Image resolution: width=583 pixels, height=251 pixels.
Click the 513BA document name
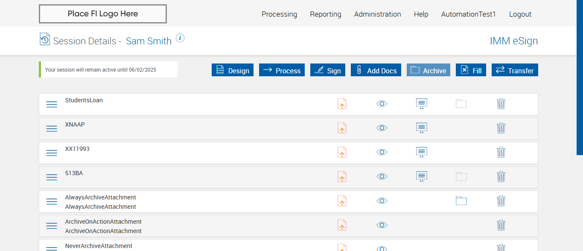click(74, 173)
